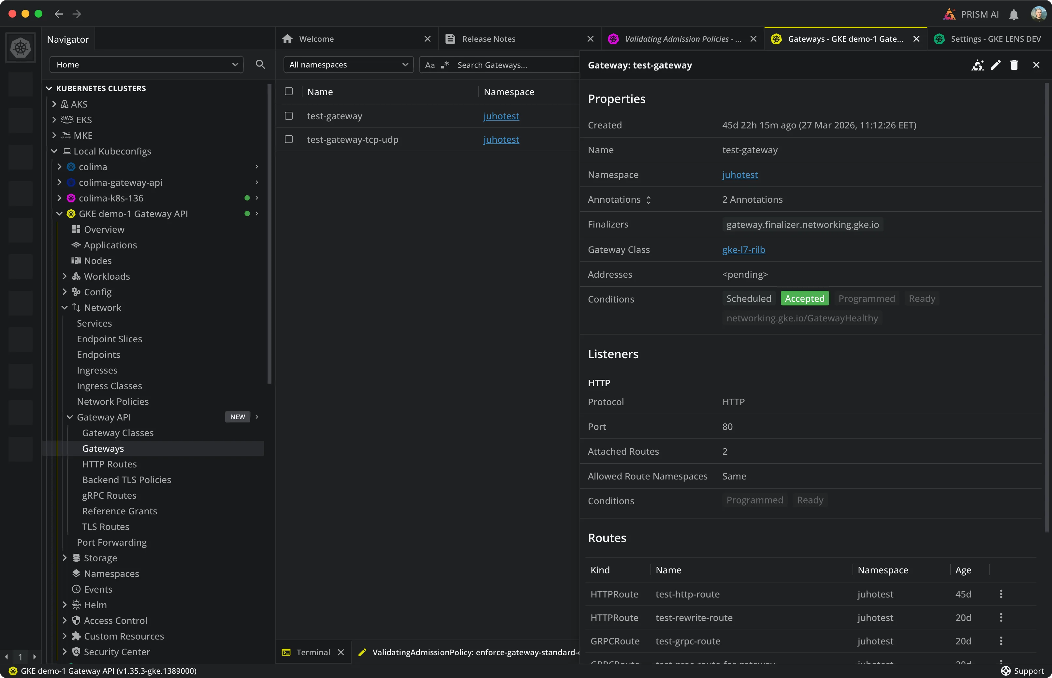Switch to Validating Admission Policies tab
Viewport: 1052px width, 678px height.
pos(683,39)
